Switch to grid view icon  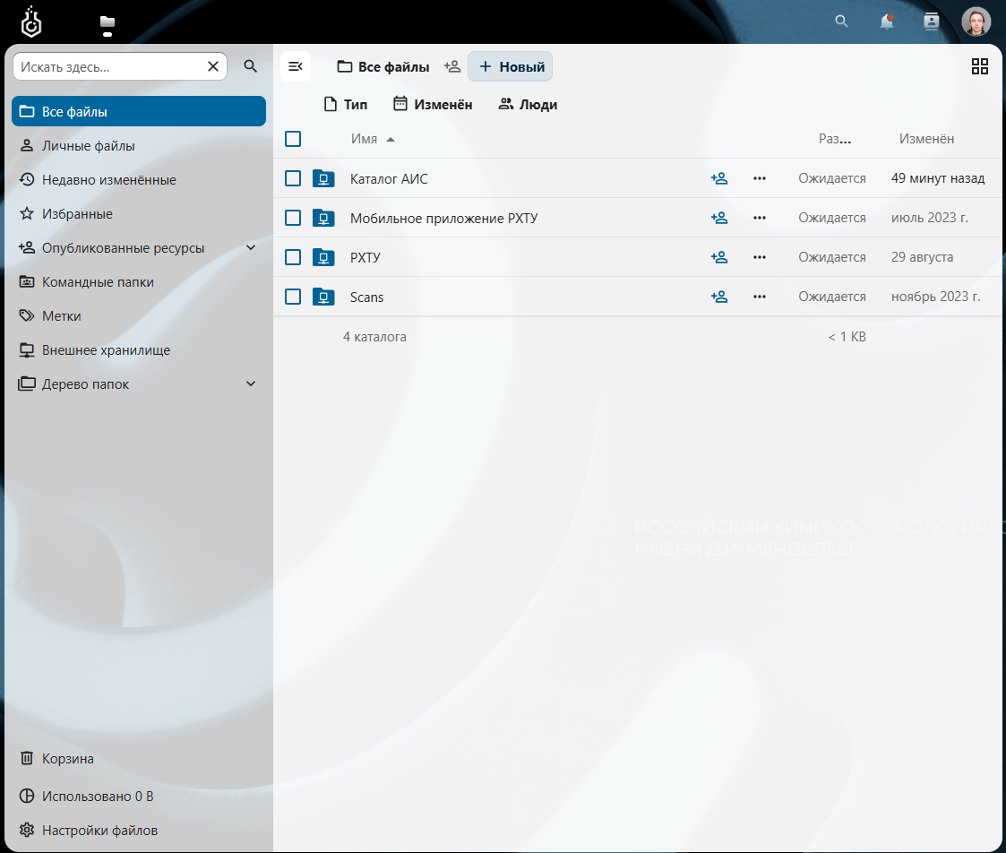[979, 66]
